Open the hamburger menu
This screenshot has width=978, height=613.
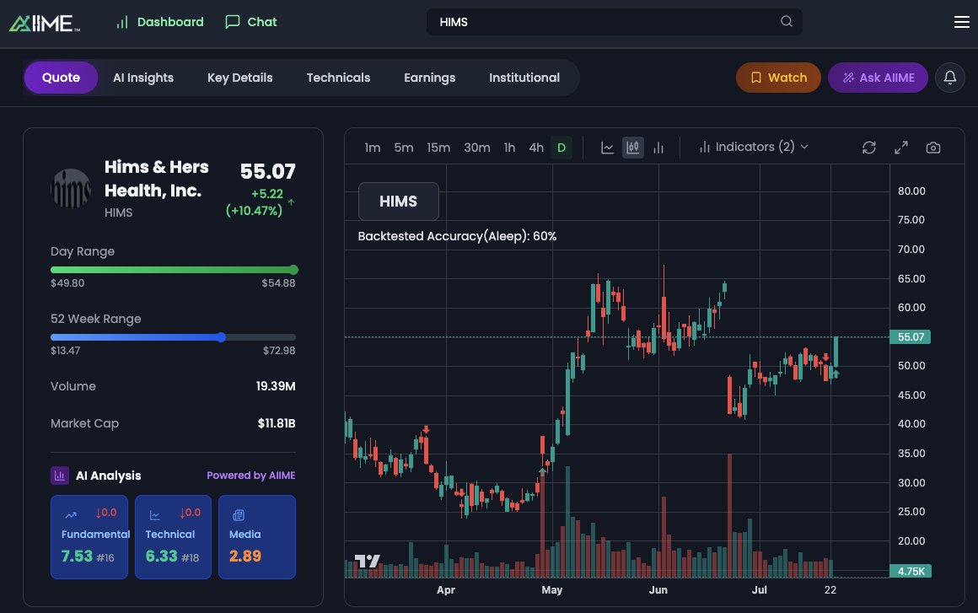click(x=961, y=22)
